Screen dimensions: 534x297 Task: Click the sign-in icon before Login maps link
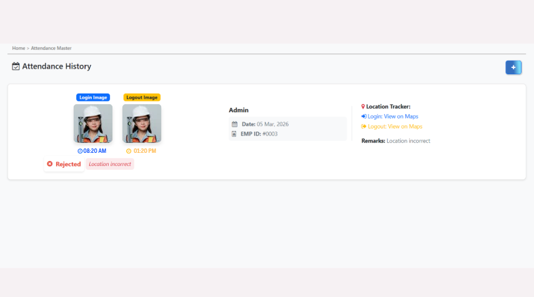(x=363, y=116)
